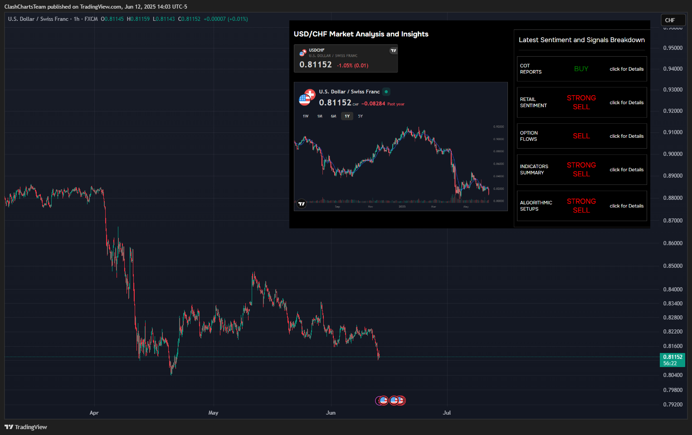692x435 pixels.
Task: Click the green market-open status dot
Action: pyautogui.click(x=386, y=92)
